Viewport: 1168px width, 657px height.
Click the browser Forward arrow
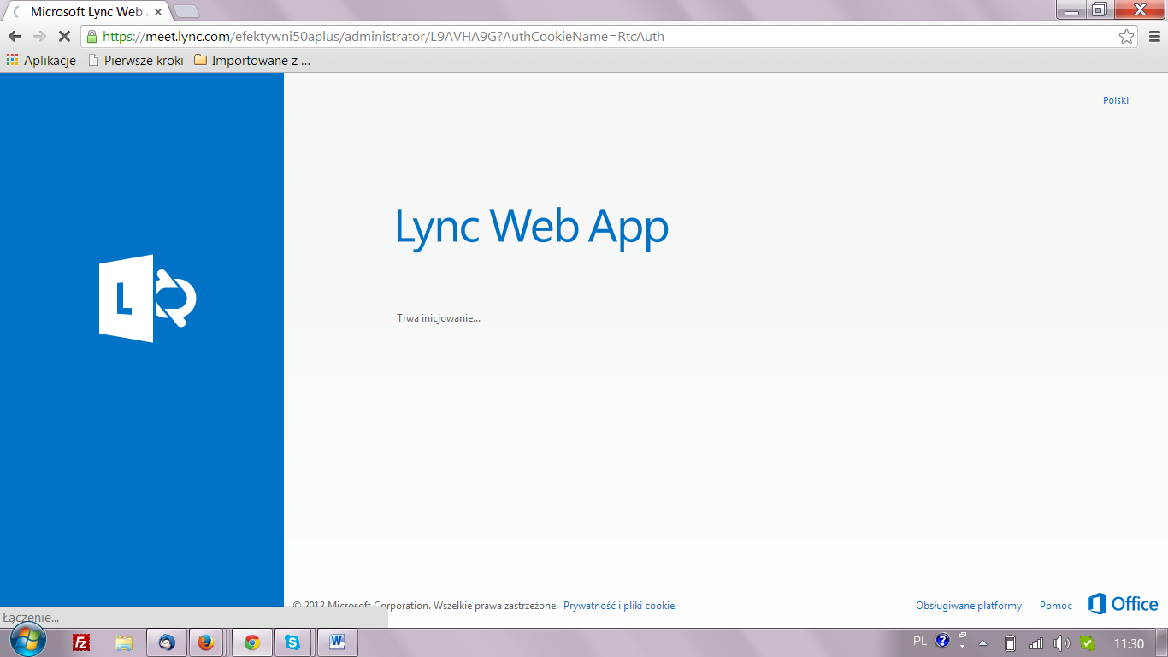[39, 37]
